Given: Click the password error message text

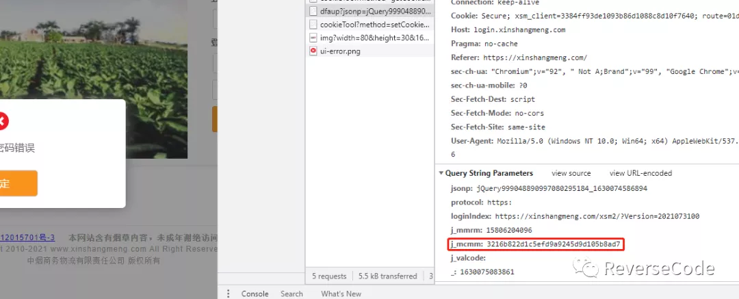Looking at the screenshot, I should point(17,148).
